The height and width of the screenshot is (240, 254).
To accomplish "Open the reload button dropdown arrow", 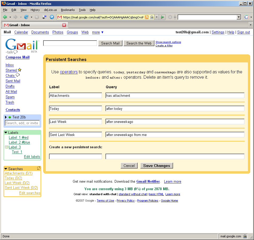I will click(31, 17).
